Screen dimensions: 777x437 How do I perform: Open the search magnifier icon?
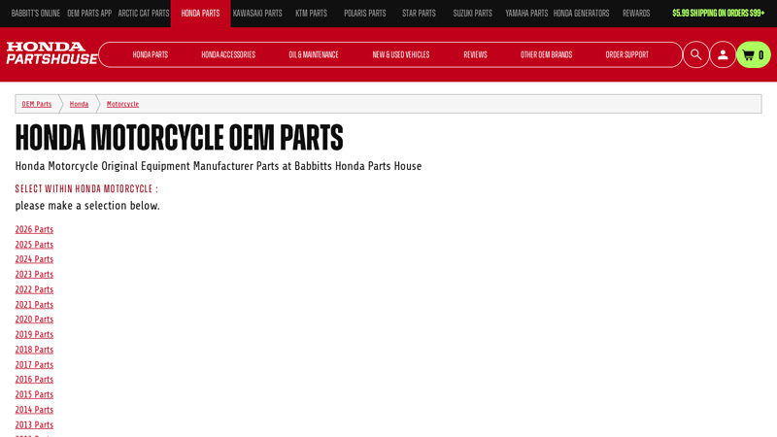695,54
